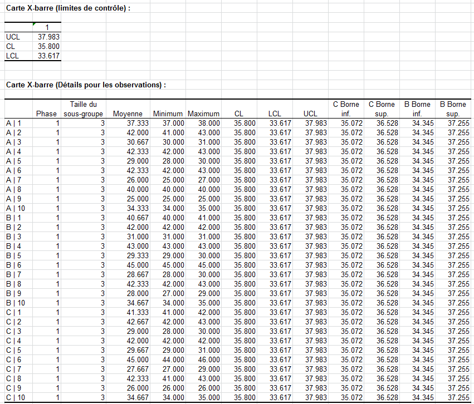The image size is (474, 404).
Task: Click the 'Maximum' column header
Action: [x=203, y=114]
